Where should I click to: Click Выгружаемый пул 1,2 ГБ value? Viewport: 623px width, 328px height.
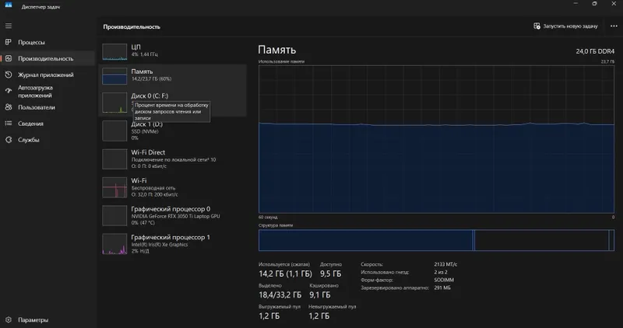(x=269, y=316)
